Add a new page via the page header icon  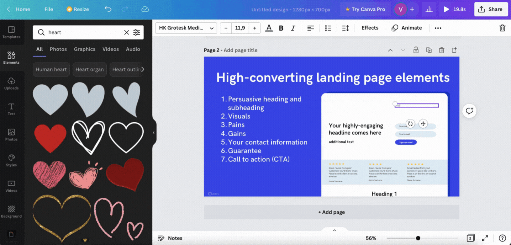click(454, 50)
